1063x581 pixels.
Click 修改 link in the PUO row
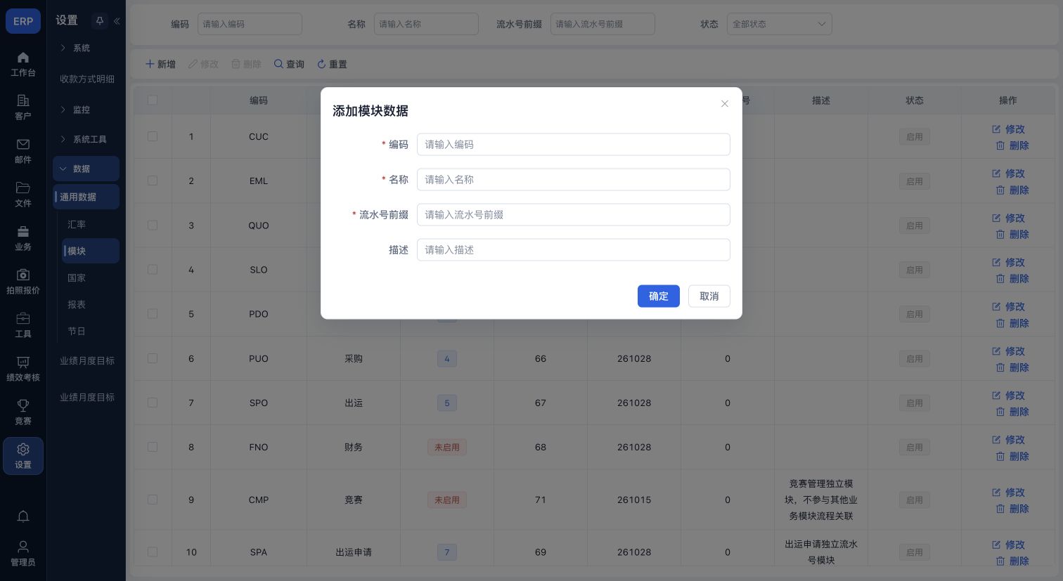(x=1008, y=351)
